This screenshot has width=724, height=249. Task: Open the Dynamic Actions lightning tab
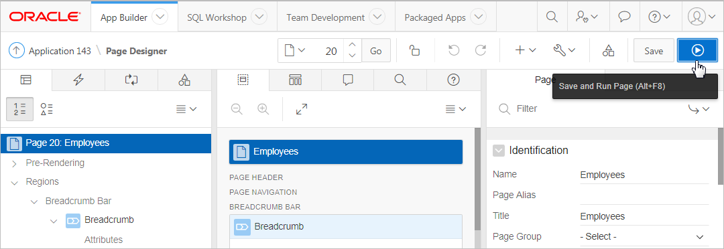78,80
